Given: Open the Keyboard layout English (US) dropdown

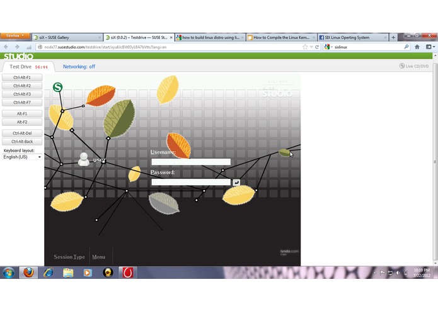Looking at the screenshot, I should (x=22, y=157).
